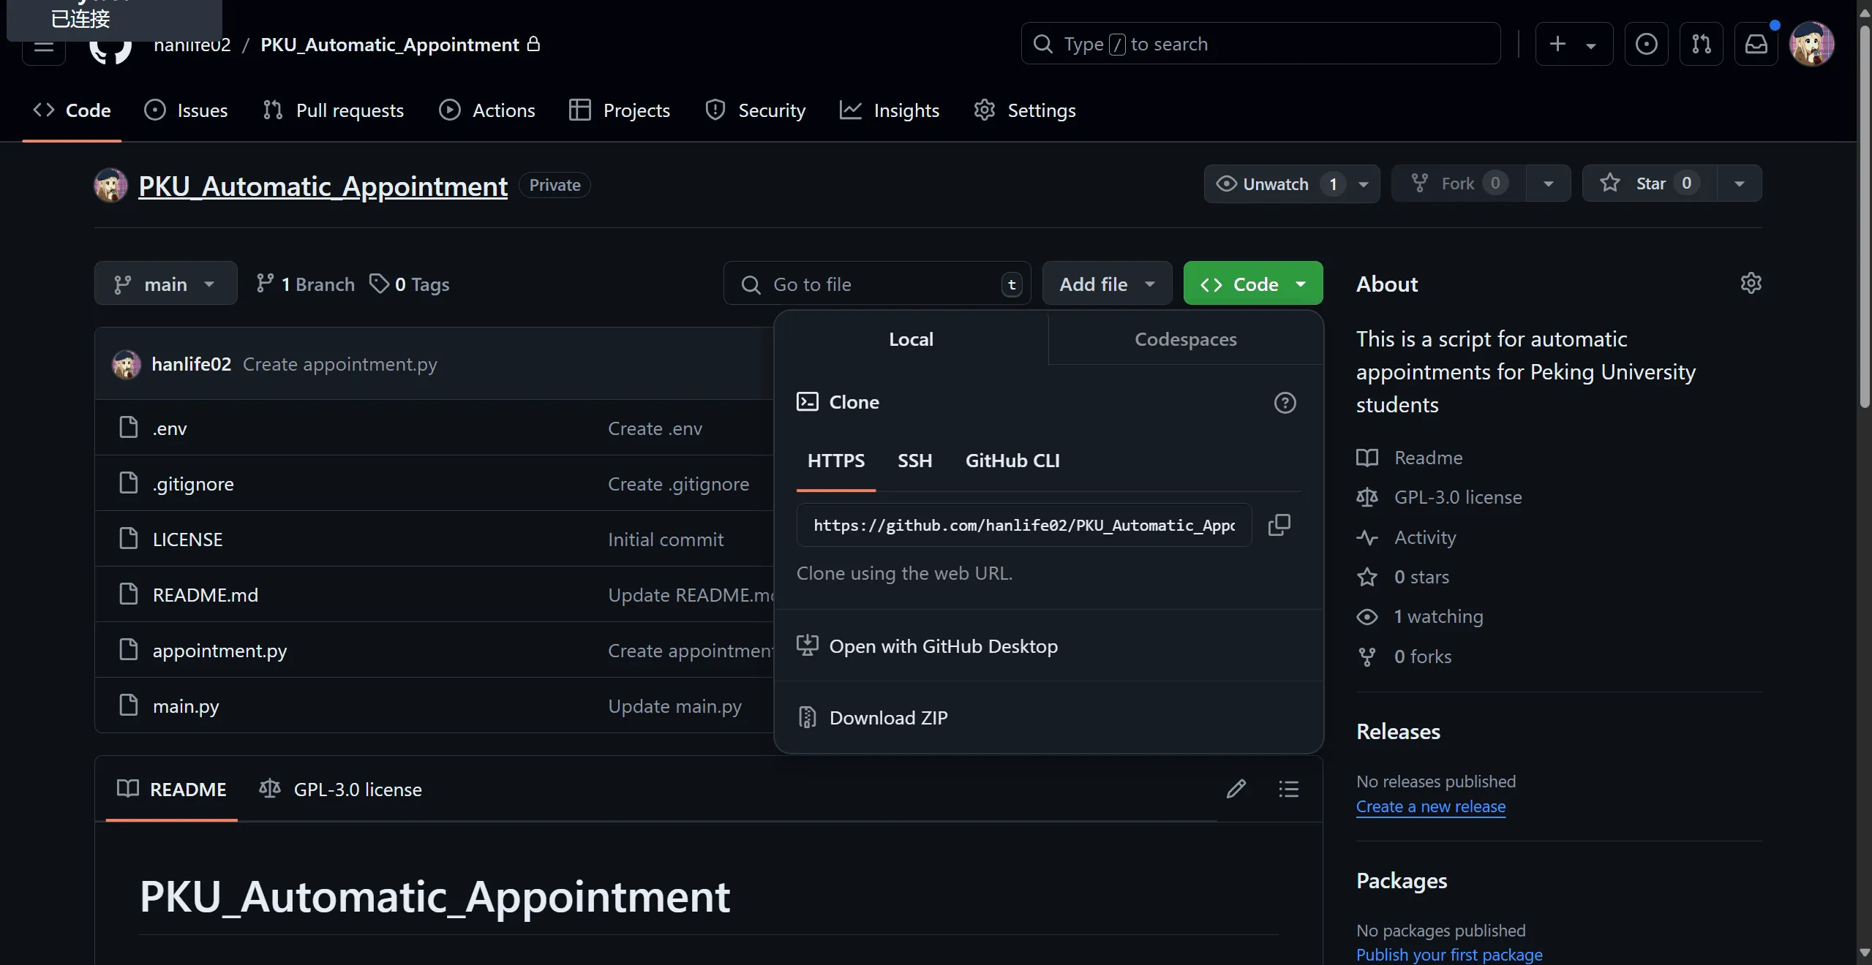The height and width of the screenshot is (965, 1872).
Task: Select the GitHub CLI clone option
Action: (x=1012, y=461)
